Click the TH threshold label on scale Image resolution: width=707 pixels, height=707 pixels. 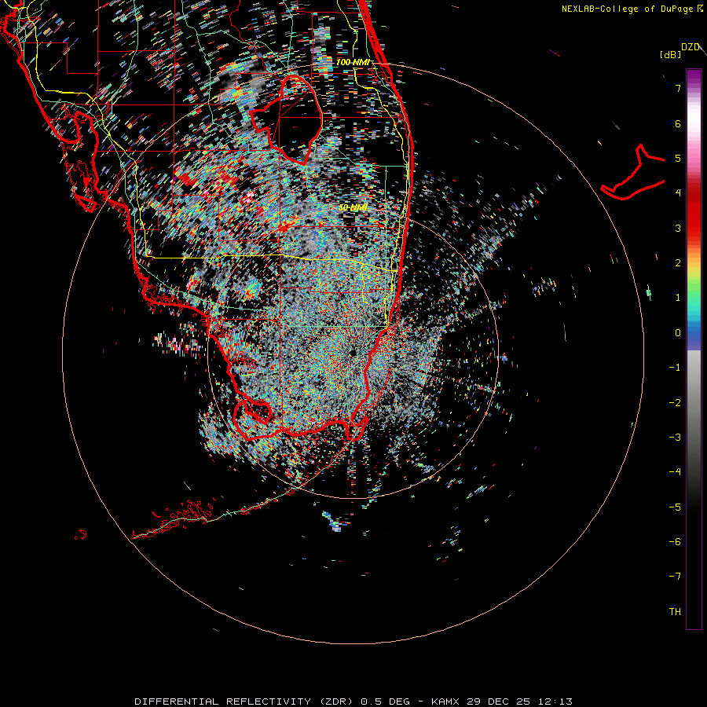tap(675, 611)
